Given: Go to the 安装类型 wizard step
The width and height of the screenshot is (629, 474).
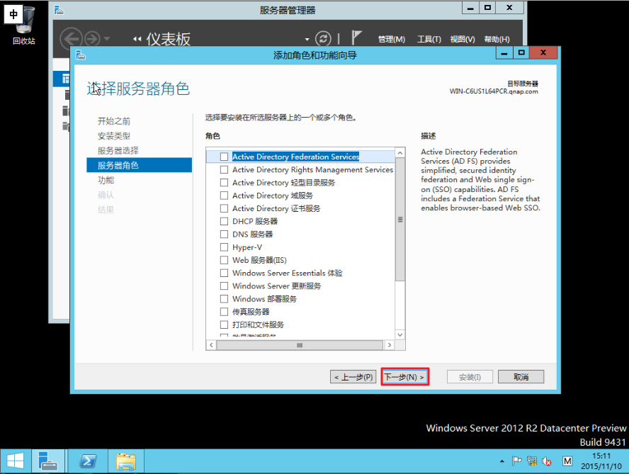Looking at the screenshot, I should click(x=114, y=135).
